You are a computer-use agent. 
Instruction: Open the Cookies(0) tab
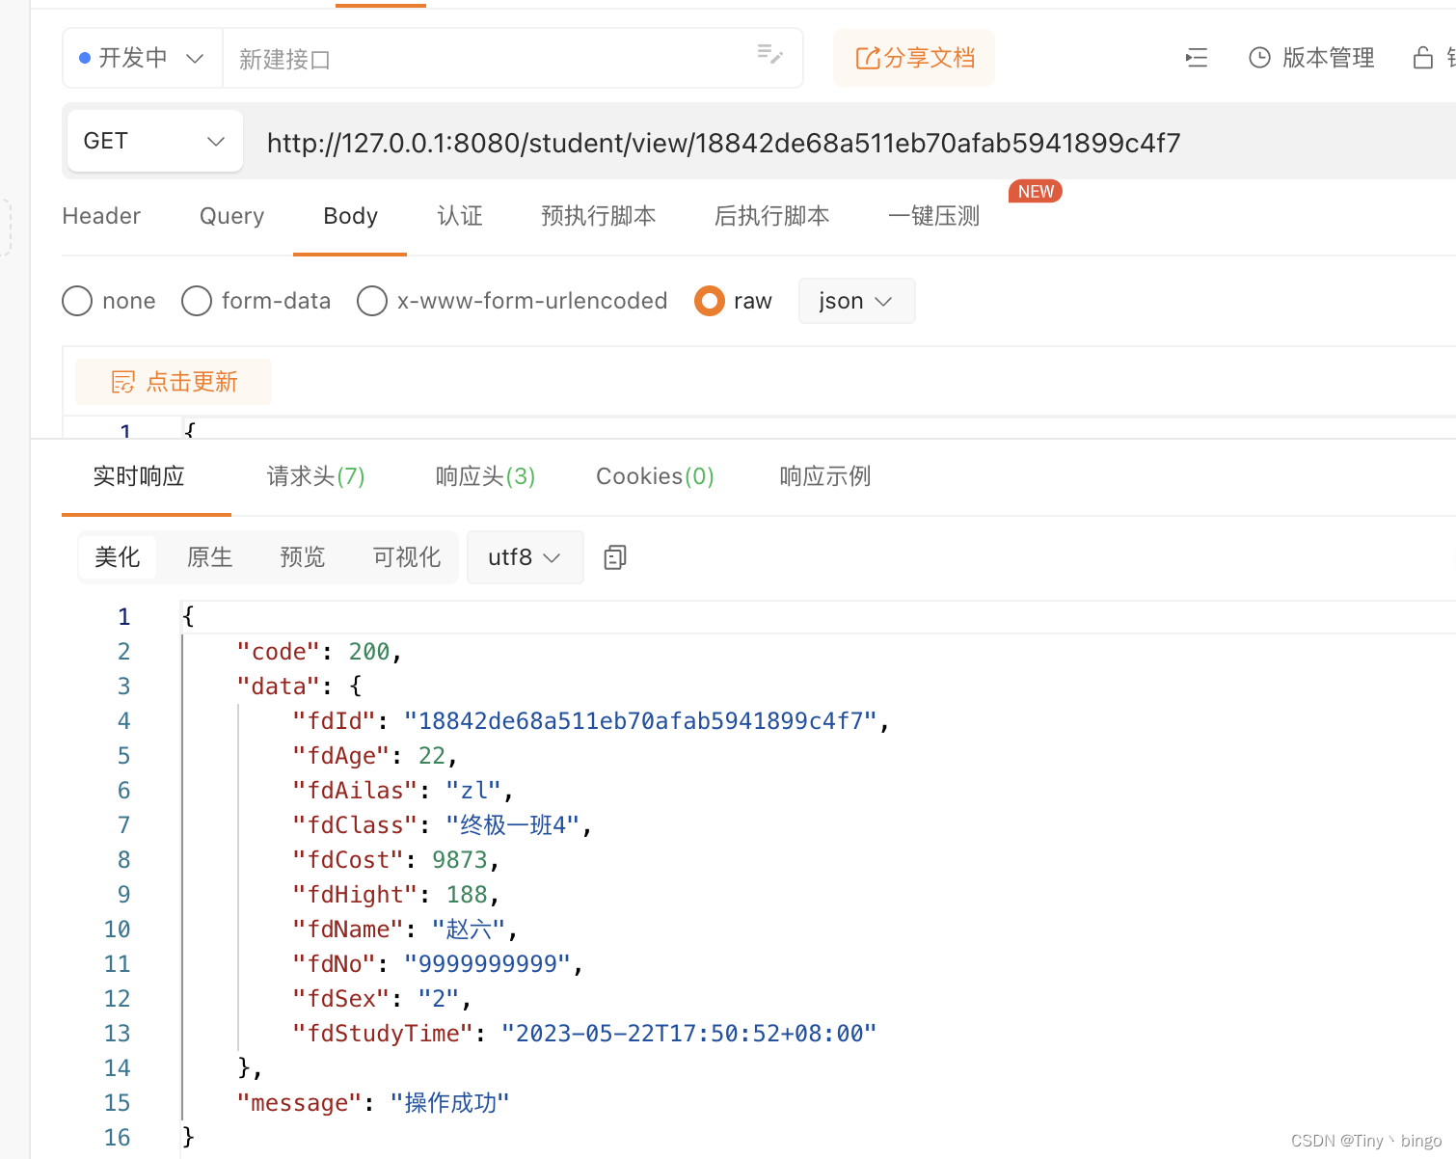tap(655, 476)
